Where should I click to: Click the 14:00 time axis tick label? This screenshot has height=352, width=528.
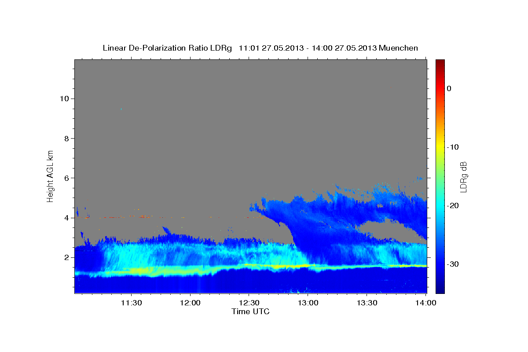click(426, 303)
